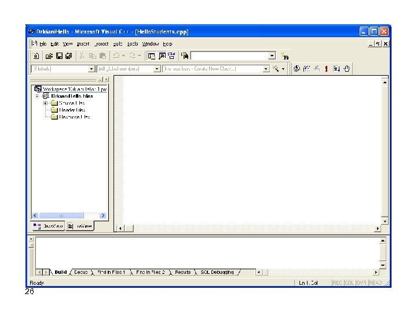Viewport: 417px width, 312px height.
Task: Open the View menu
Action: click(68, 44)
